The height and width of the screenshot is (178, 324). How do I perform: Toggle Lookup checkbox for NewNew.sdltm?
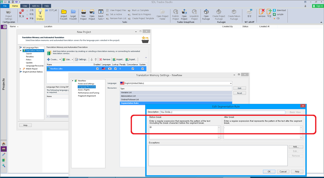pos(115,69)
